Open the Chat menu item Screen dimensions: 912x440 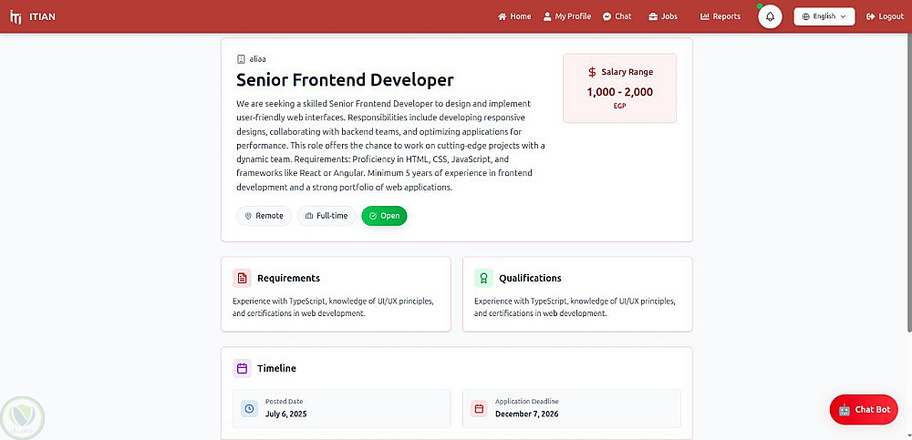tap(617, 16)
